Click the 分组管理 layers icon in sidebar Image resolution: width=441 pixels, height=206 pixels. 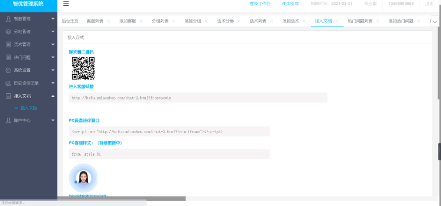tap(8, 32)
